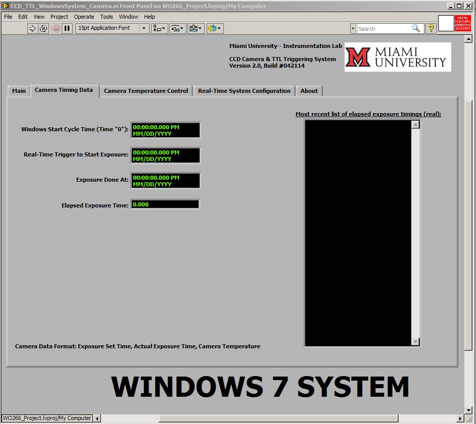Close the LabVIEW front panel window
The height and width of the screenshot is (424, 476).
click(x=468, y=6)
